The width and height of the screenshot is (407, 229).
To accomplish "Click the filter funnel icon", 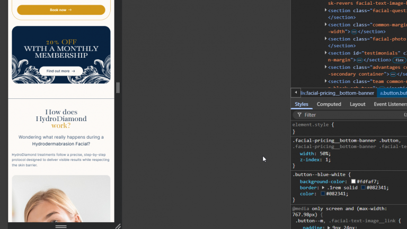I will [x=299, y=115].
